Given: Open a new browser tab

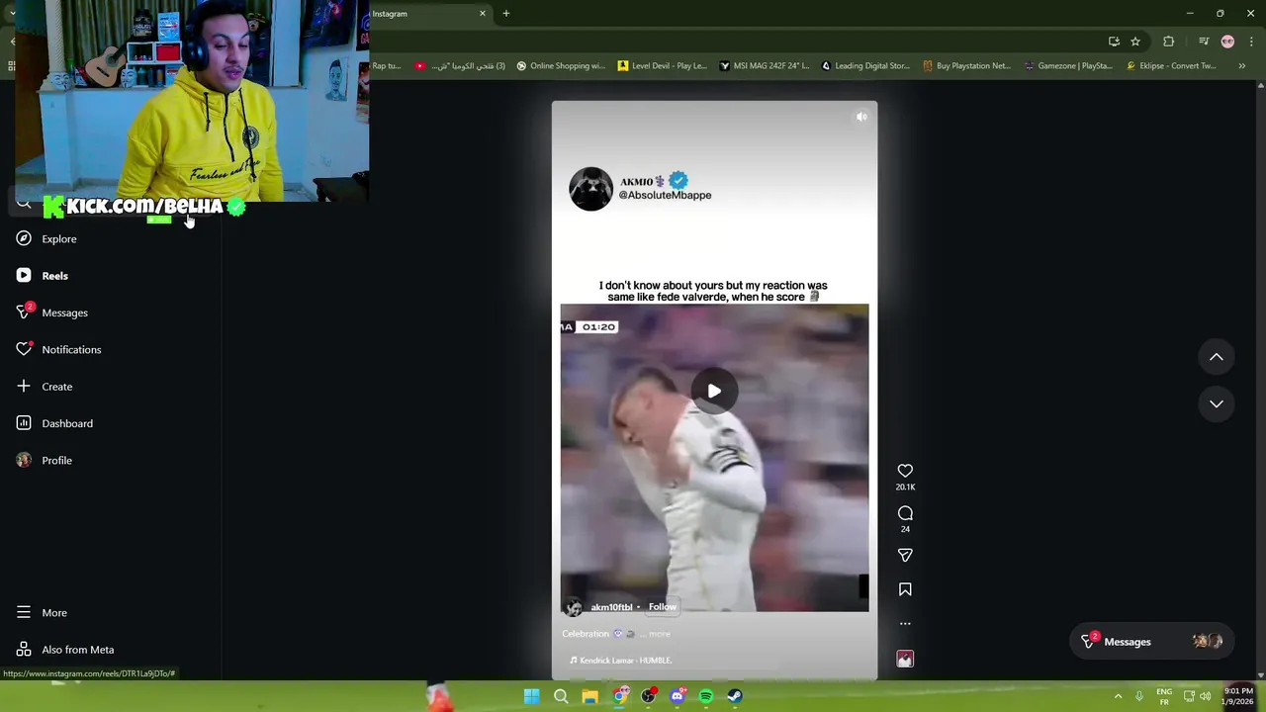Looking at the screenshot, I should (x=505, y=14).
